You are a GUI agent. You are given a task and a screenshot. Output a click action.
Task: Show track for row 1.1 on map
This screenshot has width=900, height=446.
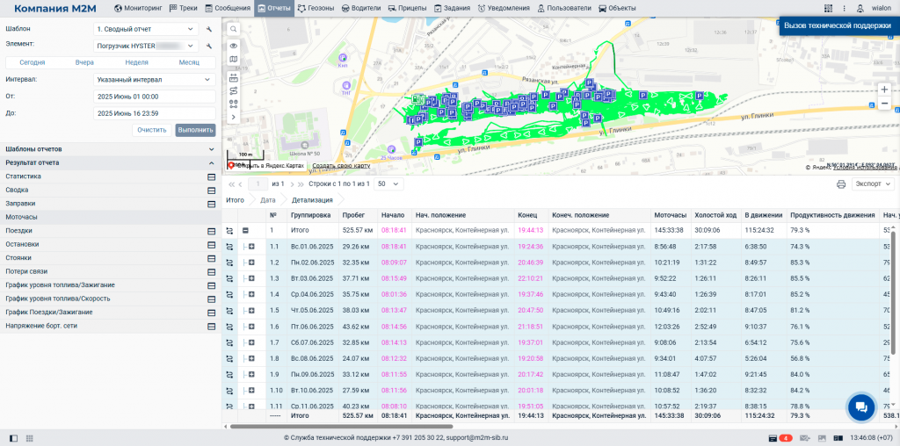point(229,247)
